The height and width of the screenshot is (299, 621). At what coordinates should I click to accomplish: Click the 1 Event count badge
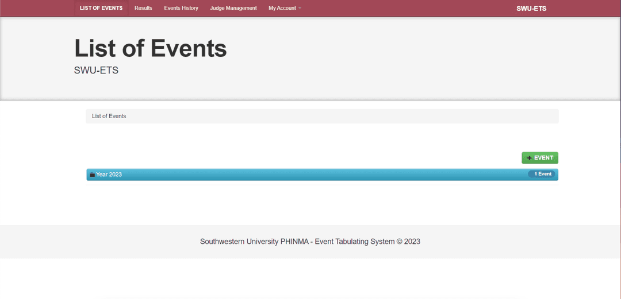click(542, 174)
